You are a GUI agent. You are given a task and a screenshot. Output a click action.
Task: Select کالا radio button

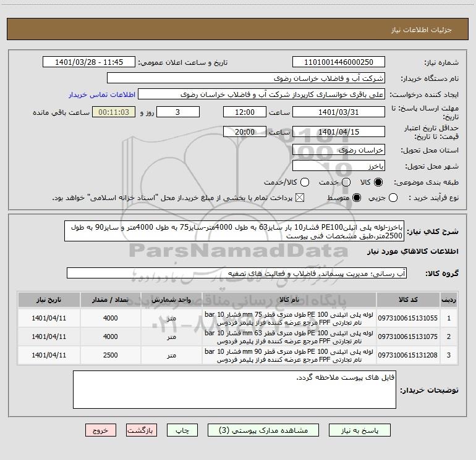tap(378, 182)
